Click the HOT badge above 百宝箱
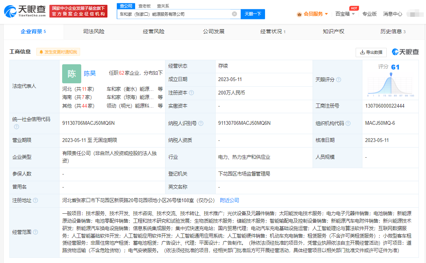Image resolution: width=426 pixels, height=263 pixels. coord(354,8)
